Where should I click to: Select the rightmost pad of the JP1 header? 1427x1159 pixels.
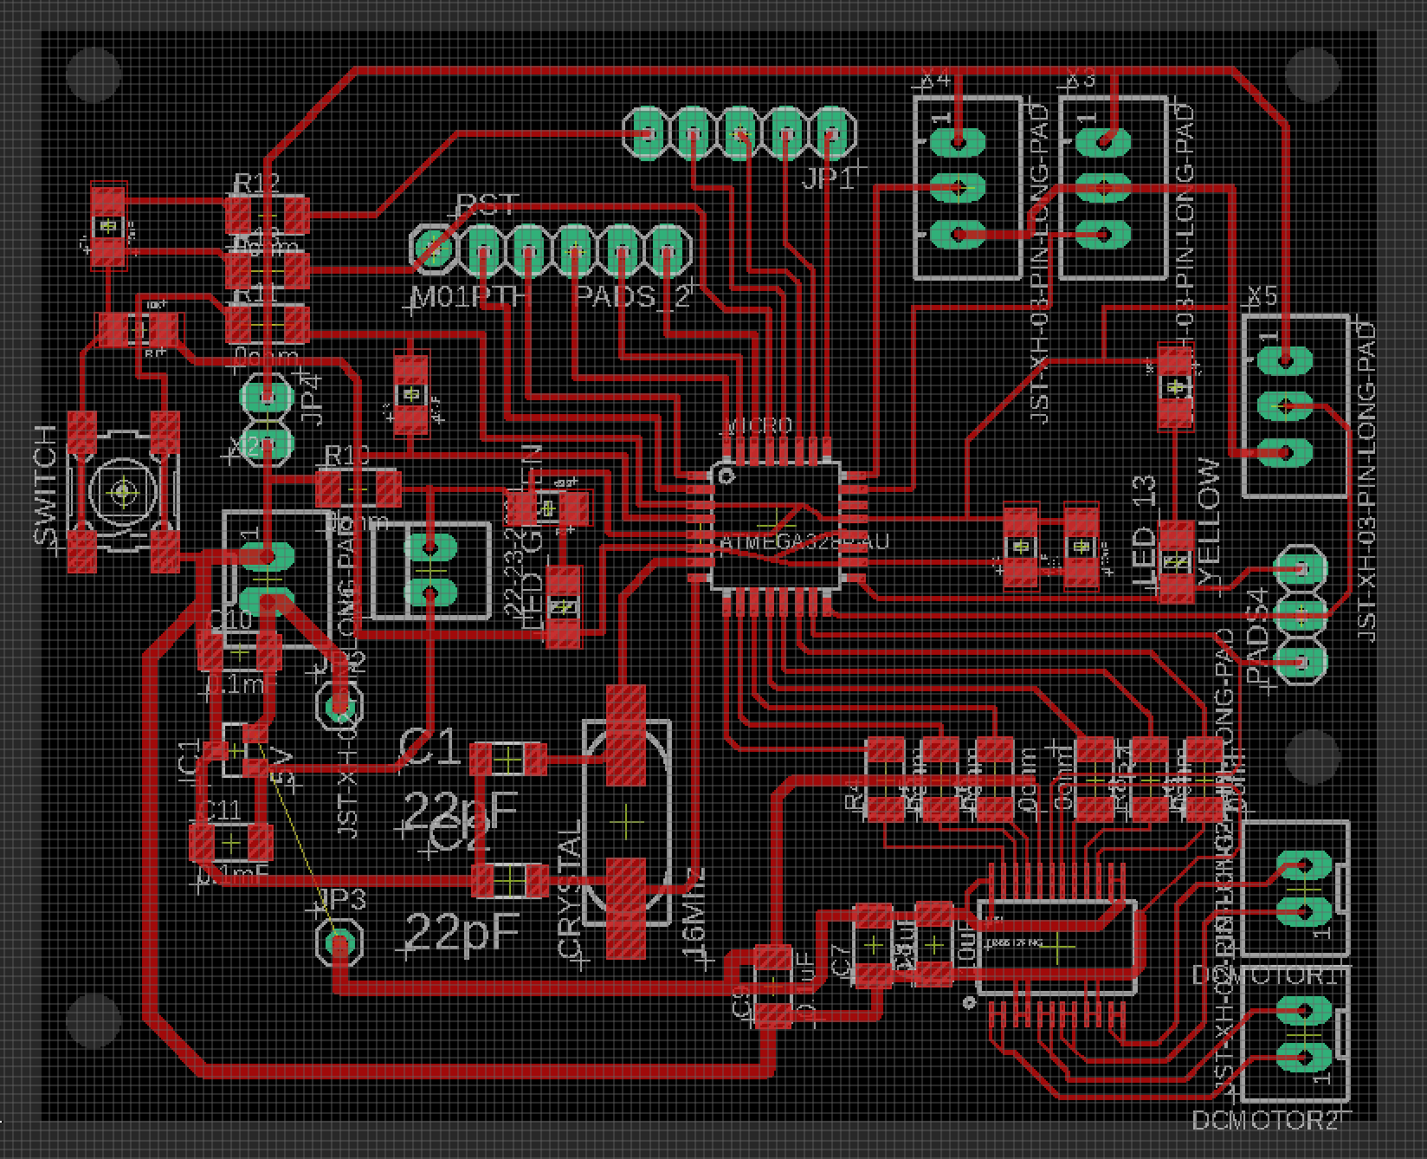point(832,133)
